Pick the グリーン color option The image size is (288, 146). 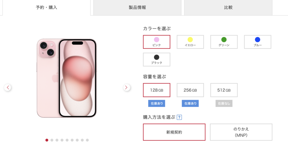click(224, 42)
